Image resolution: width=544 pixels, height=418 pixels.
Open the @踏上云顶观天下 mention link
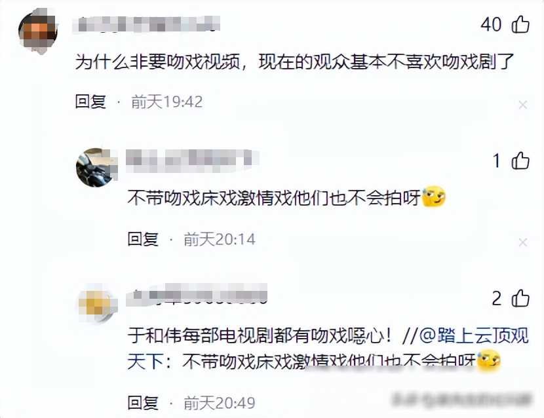pos(328,349)
